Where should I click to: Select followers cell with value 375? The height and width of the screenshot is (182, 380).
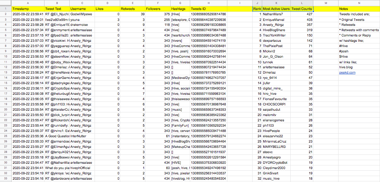click(158, 14)
